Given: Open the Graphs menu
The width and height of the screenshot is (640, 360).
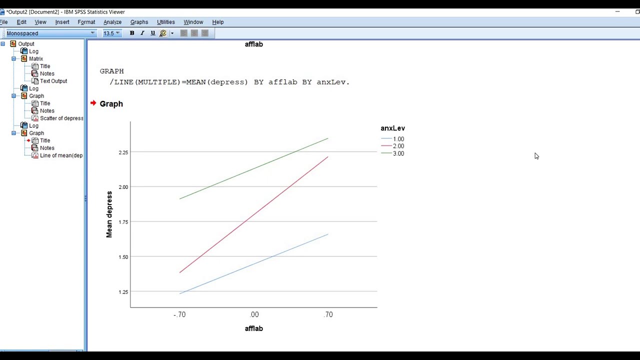Looking at the screenshot, I should (139, 22).
